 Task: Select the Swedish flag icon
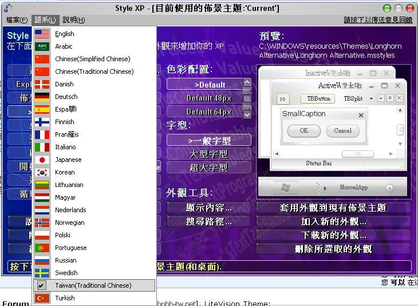coord(42,273)
